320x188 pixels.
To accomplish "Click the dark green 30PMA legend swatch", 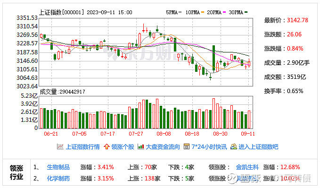I will point(246,12).
